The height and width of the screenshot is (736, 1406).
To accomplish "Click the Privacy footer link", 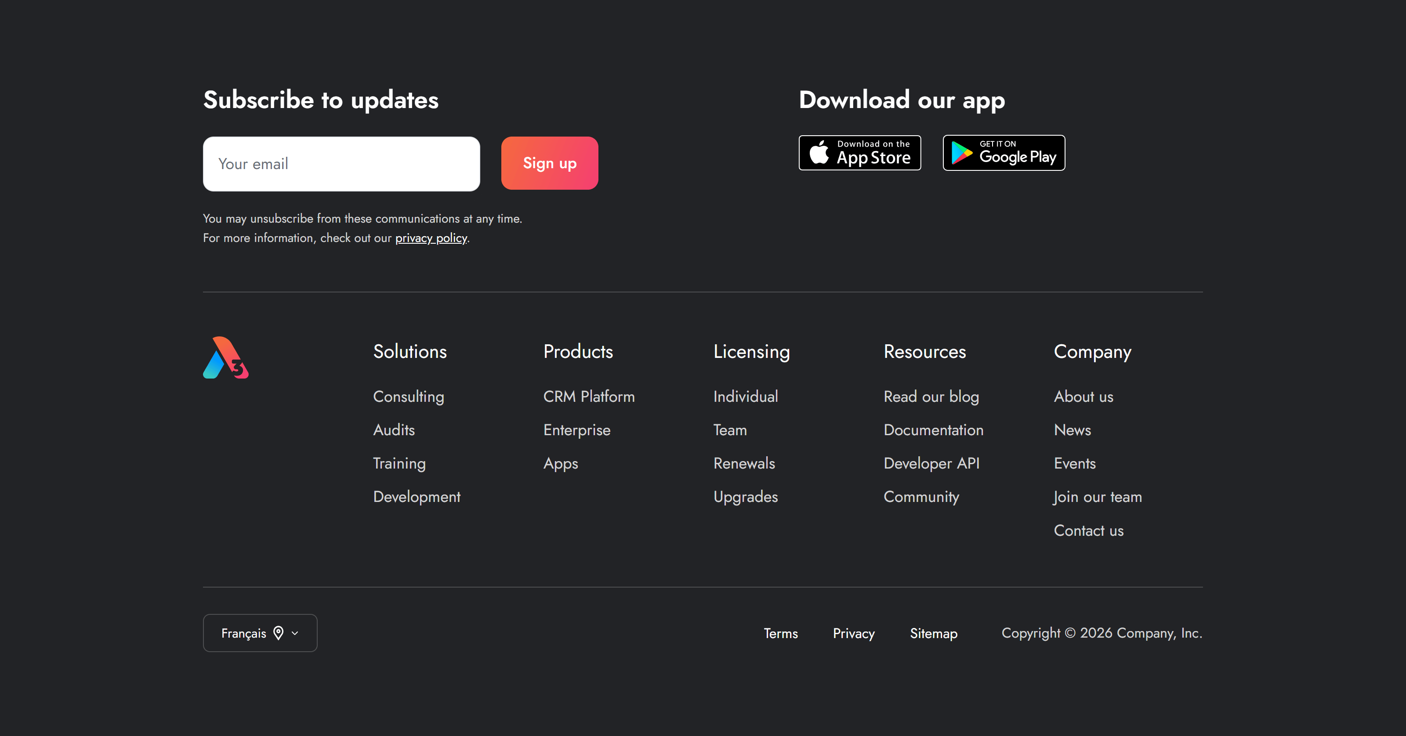I will [x=854, y=633].
